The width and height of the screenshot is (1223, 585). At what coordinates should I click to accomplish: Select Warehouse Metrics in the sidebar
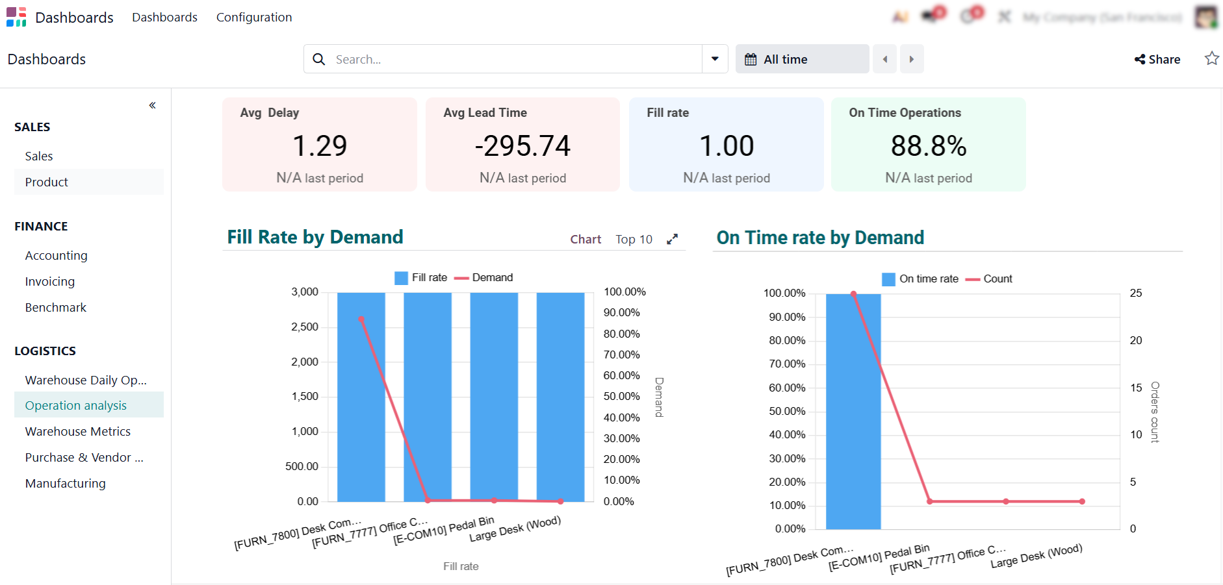click(x=78, y=431)
